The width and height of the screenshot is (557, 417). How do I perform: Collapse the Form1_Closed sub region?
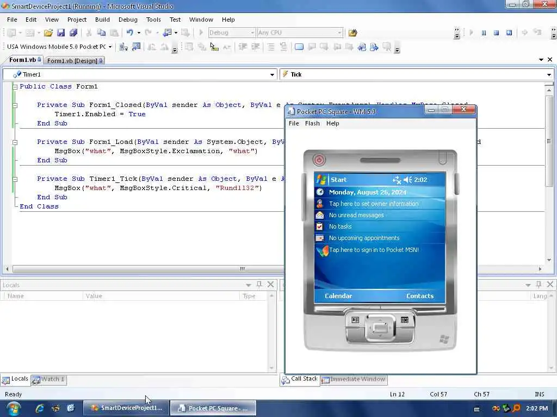(15, 105)
